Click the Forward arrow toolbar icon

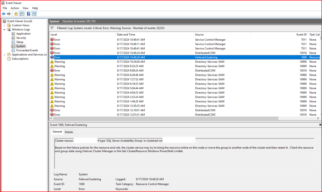pos(9,14)
